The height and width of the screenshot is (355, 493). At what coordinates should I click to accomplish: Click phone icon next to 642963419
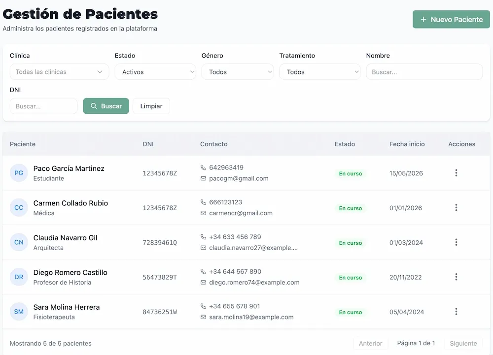204,167
